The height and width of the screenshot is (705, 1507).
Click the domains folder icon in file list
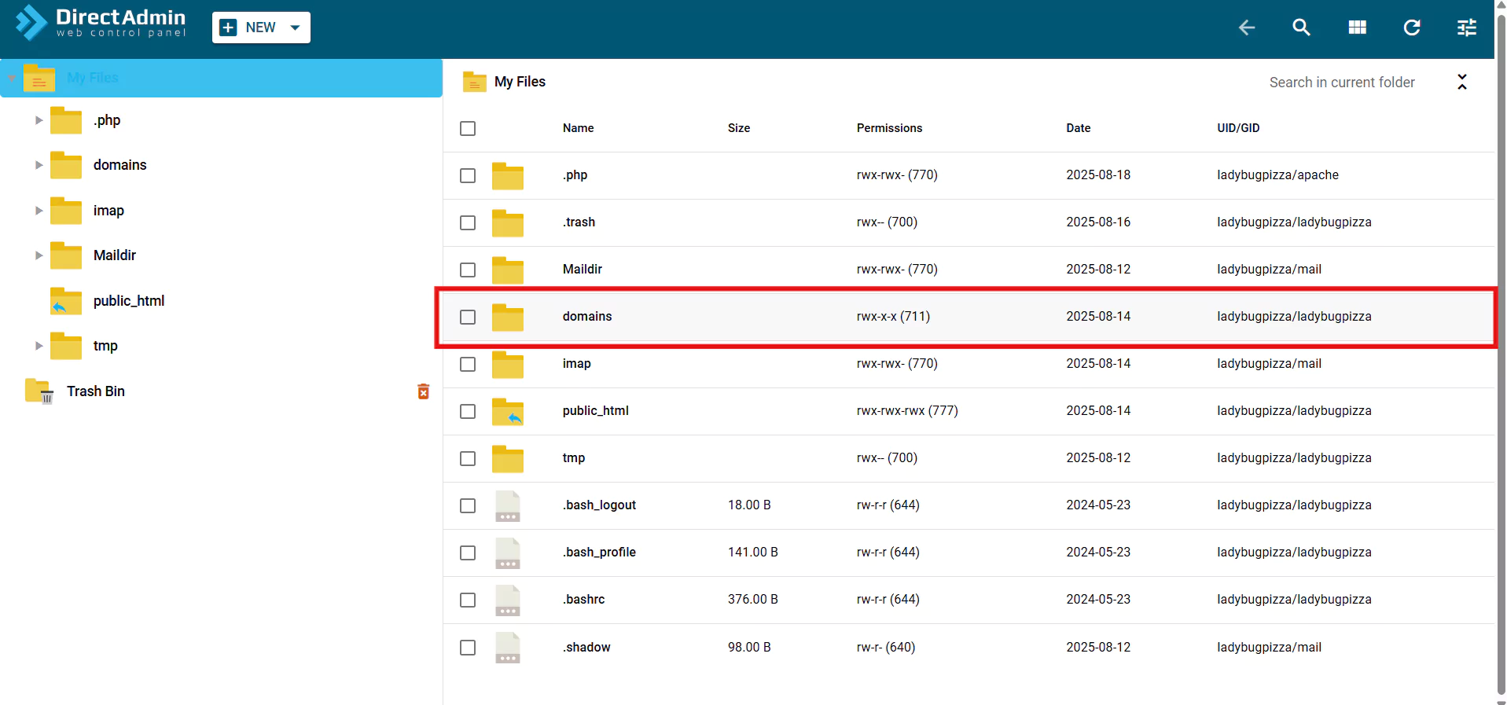[x=508, y=317]
